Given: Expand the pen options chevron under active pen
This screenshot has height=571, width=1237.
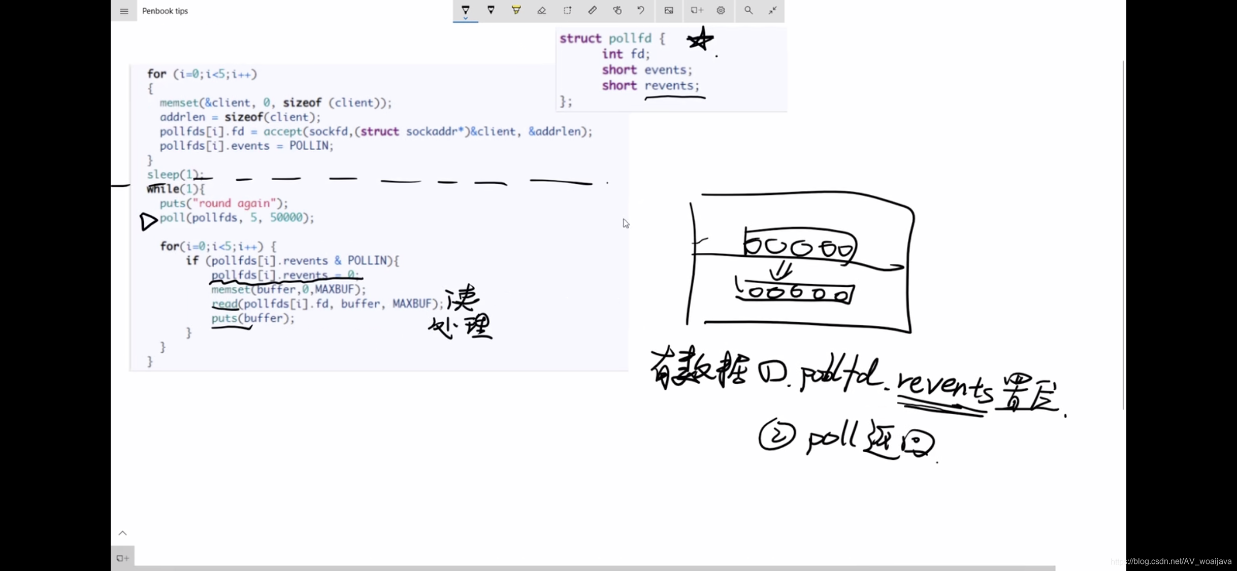Looking at the screenshot, I should click(x=465, y=19).
